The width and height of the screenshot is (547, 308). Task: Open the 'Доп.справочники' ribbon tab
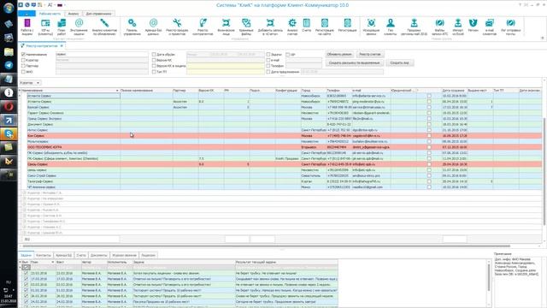[x=99, y=14]
